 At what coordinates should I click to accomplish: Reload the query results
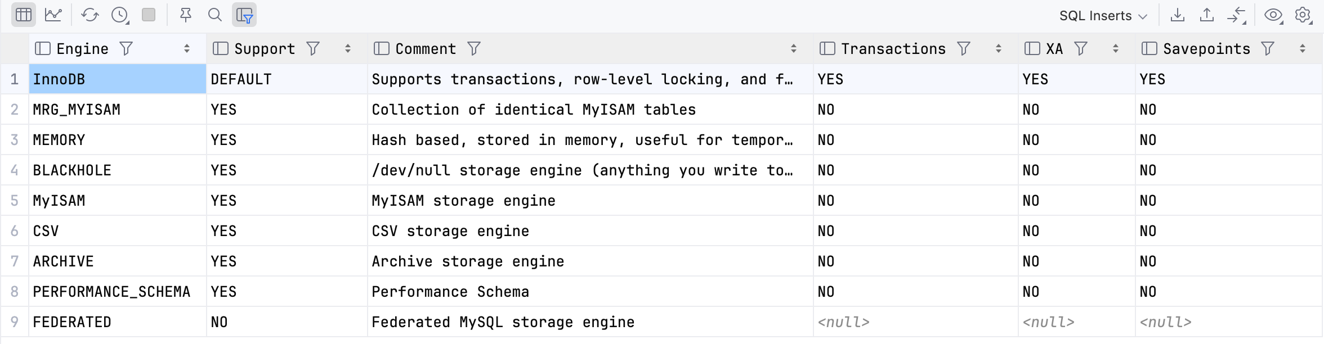(90, 15)
